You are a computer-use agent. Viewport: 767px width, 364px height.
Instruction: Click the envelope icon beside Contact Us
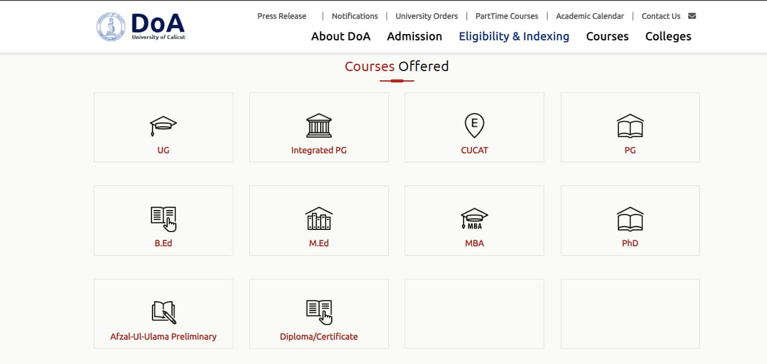coord(692,16)
